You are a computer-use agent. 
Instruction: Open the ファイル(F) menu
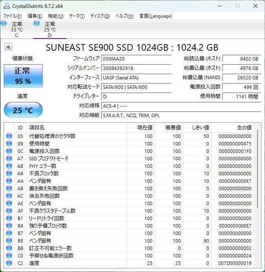point(12,16)
